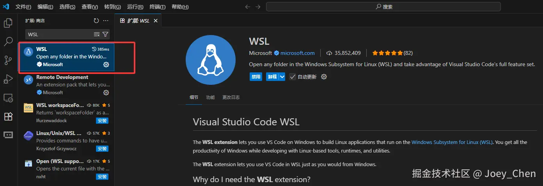Click the 扩展: 商店 panel title

pyautogui.click(x=35, y=21)
